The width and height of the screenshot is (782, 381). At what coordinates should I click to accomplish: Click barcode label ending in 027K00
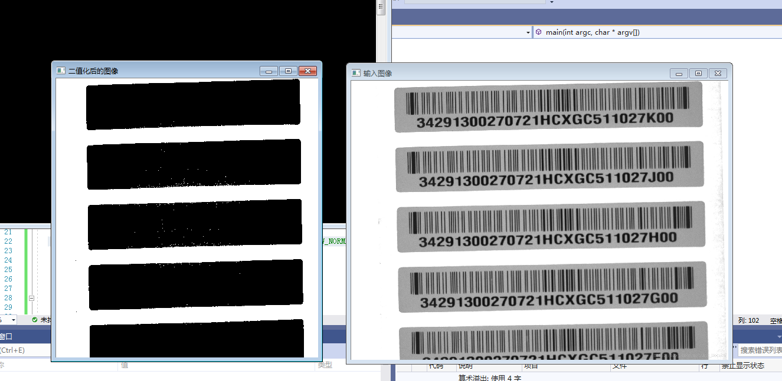pos(548,106)
